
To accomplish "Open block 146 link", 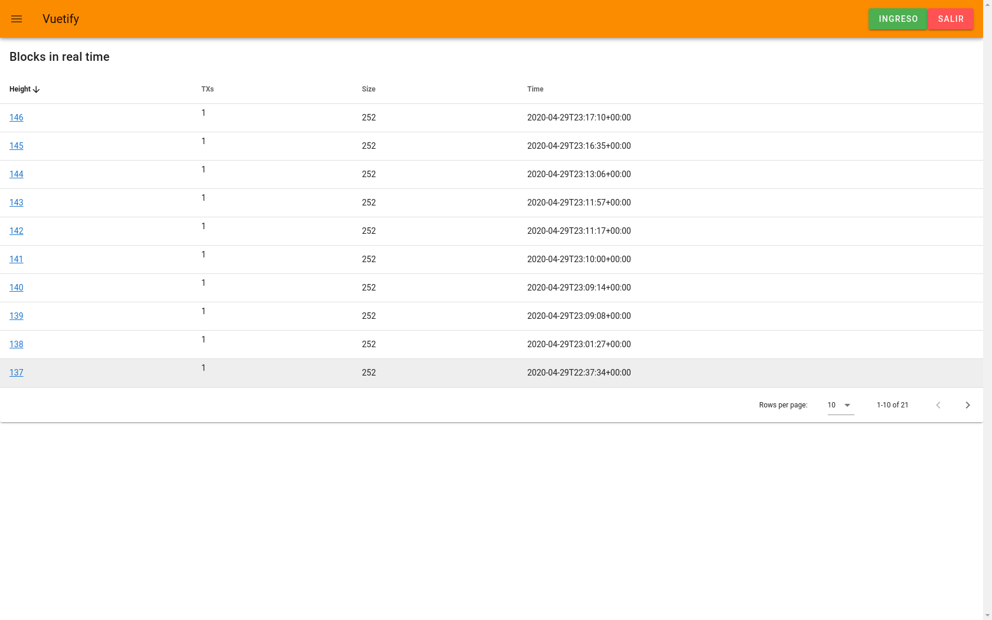I will [x=17, y=118].
